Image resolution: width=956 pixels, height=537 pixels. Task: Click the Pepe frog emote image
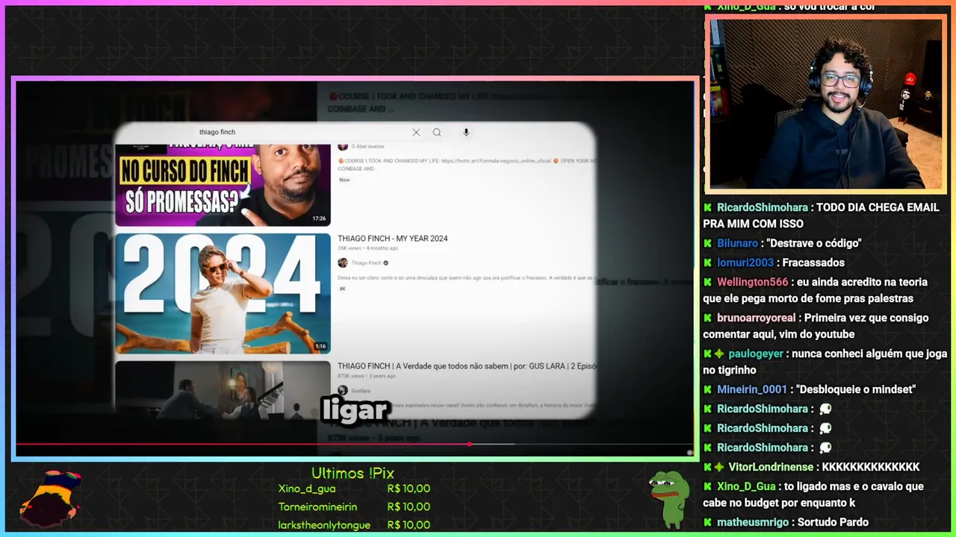tap(669, 498)
